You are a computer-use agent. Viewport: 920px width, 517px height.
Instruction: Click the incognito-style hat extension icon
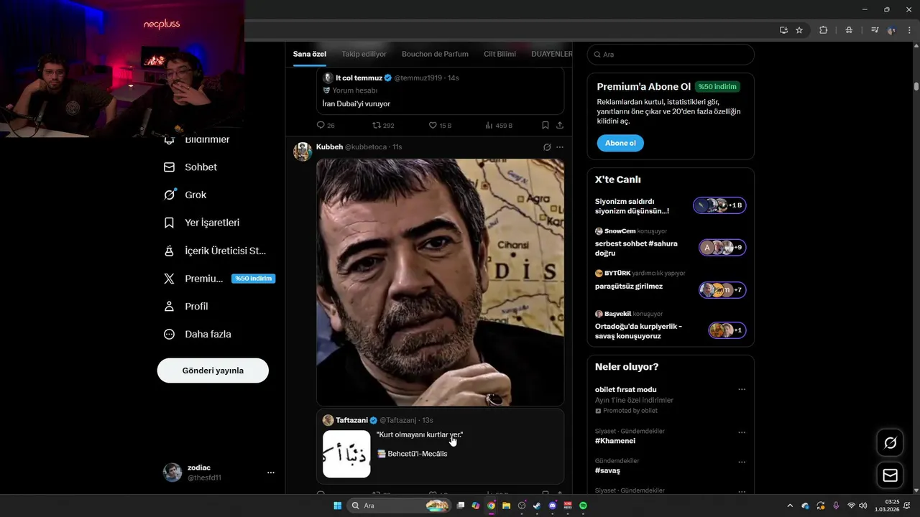pyautogui.click(x=849, y=30)
